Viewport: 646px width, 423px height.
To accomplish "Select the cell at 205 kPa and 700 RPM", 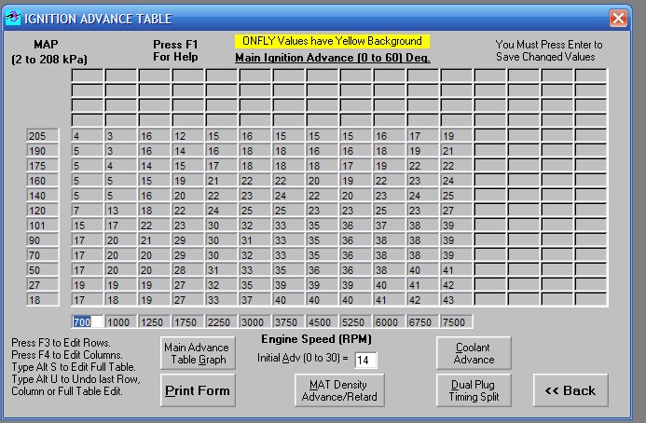I will click(87, 136).
